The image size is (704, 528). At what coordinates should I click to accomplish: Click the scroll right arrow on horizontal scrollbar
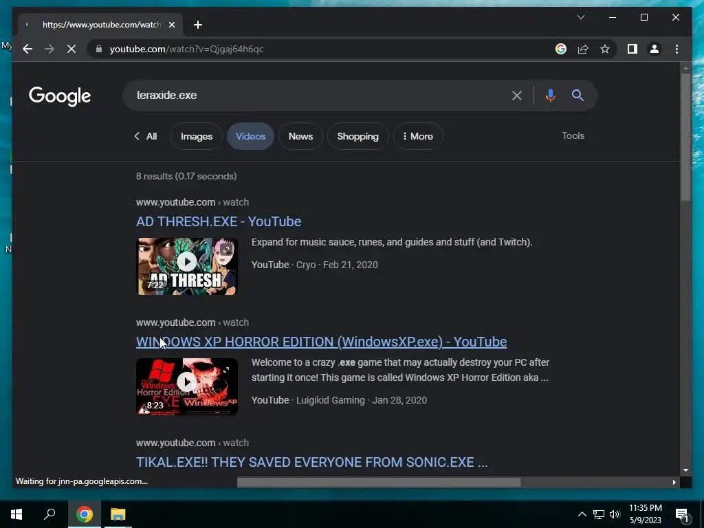tap(674, 482)
